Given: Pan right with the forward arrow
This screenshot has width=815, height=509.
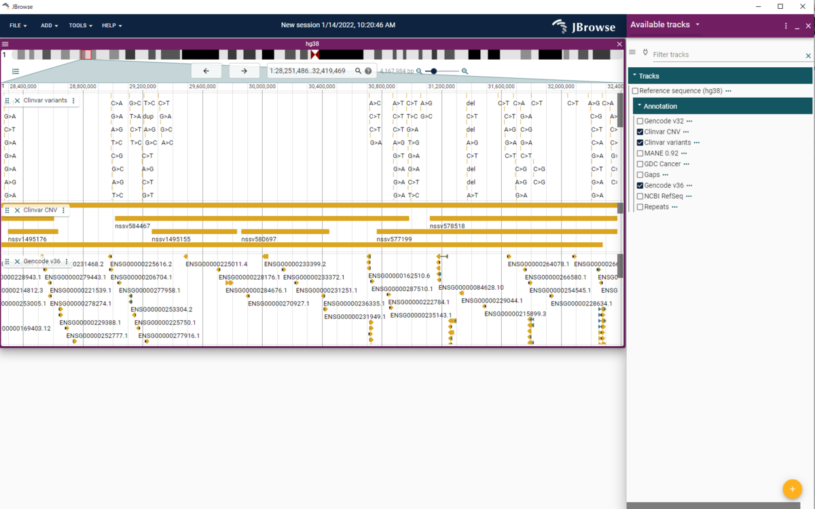Looking at the screenshot, I should coord(244,71).
